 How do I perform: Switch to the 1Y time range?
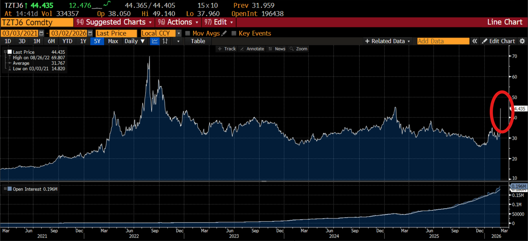click(x=83, y=41)
